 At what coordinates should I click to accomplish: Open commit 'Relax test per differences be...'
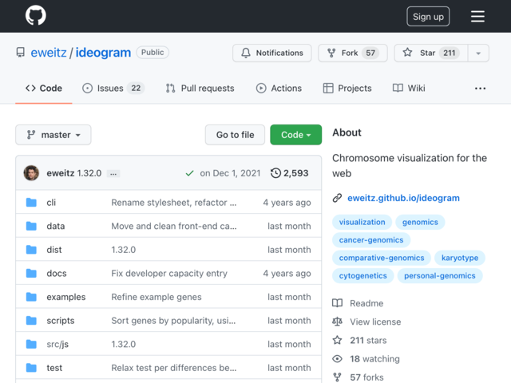174,368
